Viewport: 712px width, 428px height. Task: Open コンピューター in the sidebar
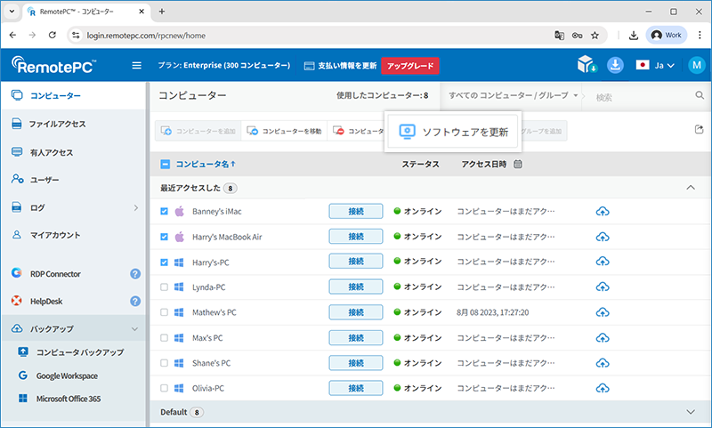click(74, 96)
